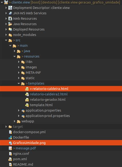Collapse the resources folder arrow
The height and width of the screenshot is (167, 122).
coord(14,56)
